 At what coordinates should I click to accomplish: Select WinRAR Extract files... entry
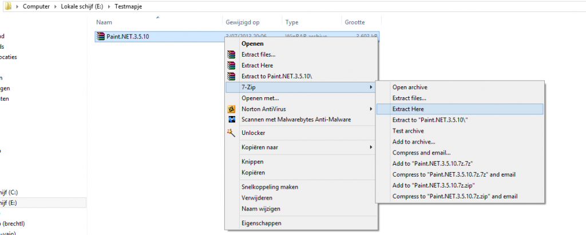[301, 54]
